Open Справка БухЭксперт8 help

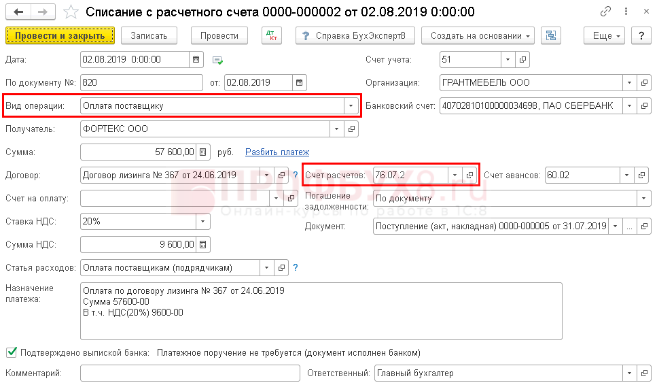pyautogui.click(x=355, y=35)
